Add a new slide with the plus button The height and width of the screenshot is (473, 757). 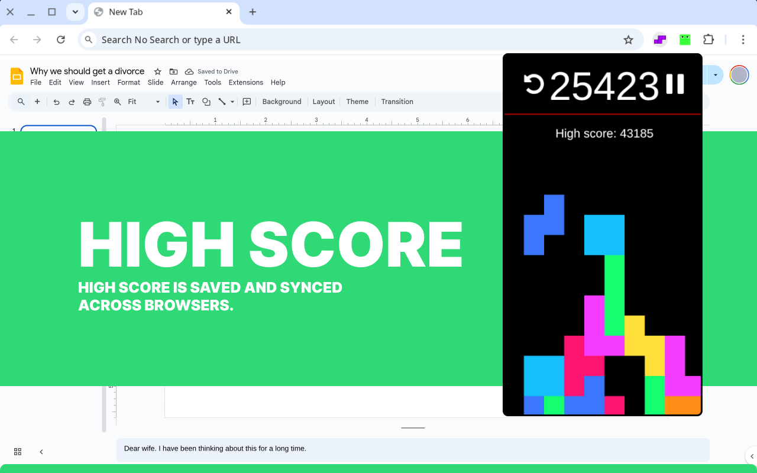pos(37,102)
